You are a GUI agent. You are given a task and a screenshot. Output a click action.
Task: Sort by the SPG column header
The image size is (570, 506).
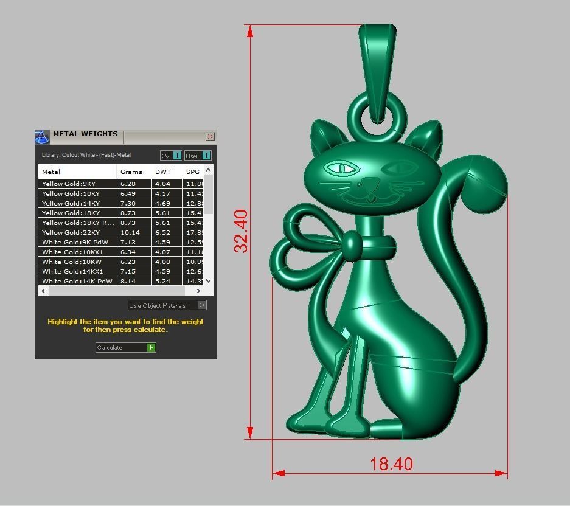click(193, 172)
